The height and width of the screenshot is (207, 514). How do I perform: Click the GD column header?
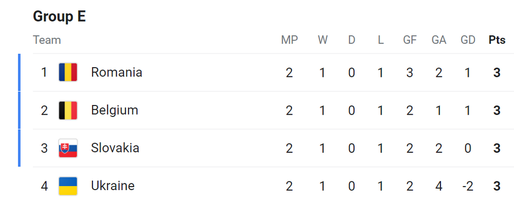468,40
